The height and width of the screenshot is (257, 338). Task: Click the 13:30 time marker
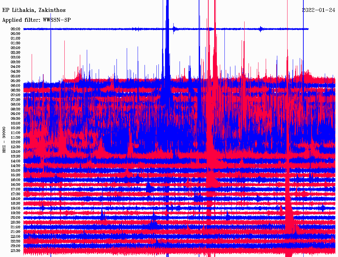click(16, 156)
